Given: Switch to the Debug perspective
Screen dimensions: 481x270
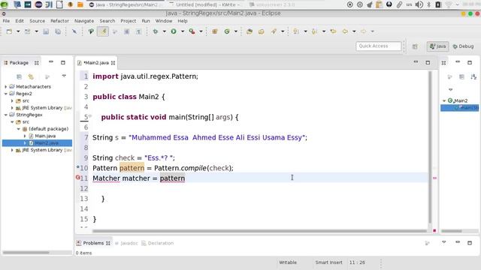Looking at the screenshot, I should click(463, 46).
